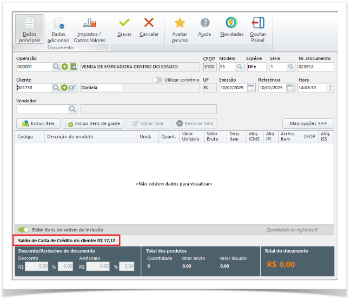The width and height of the screenshot is (351, 299).
Task: Click the Gravar checkmark icon
Action: click(124, 23)
